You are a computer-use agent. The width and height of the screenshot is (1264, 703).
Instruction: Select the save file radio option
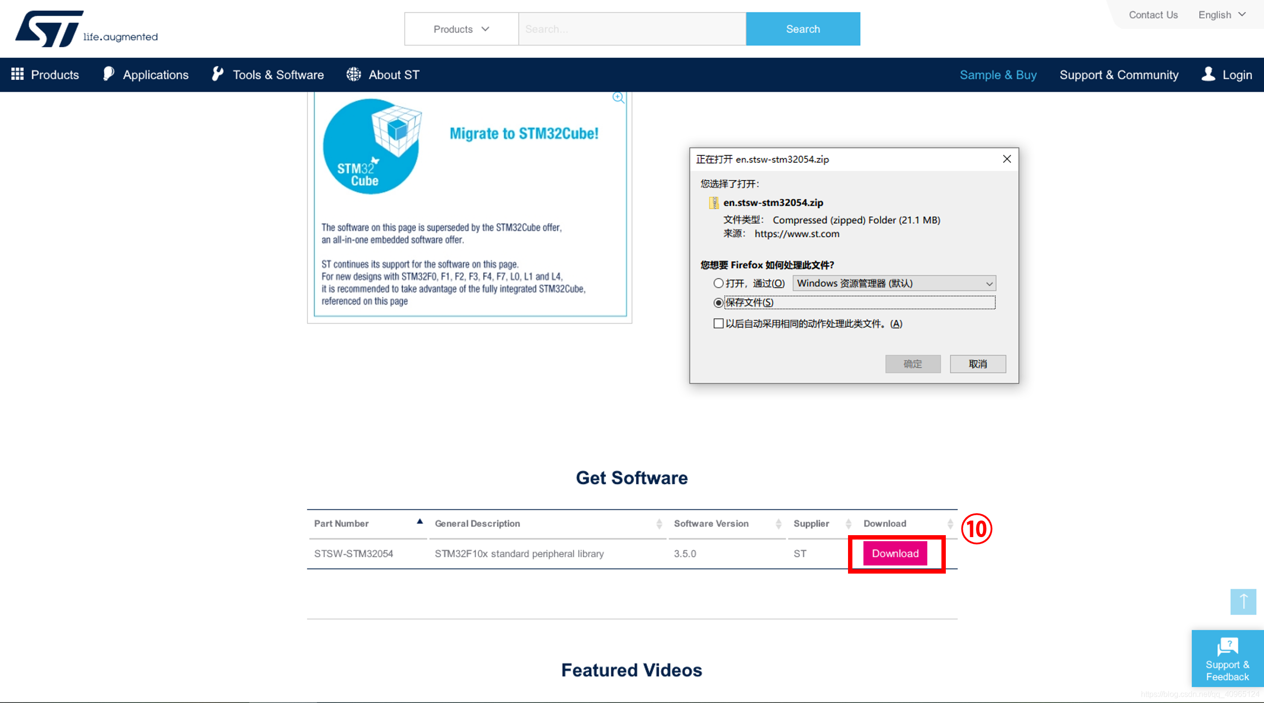tap(719, 303)
